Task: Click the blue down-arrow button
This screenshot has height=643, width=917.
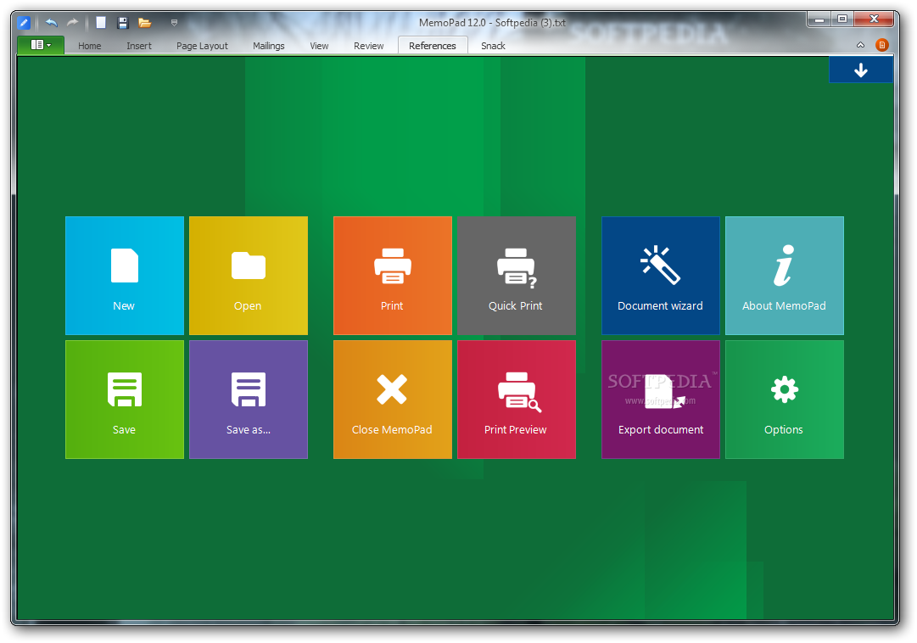Action: 861,70
